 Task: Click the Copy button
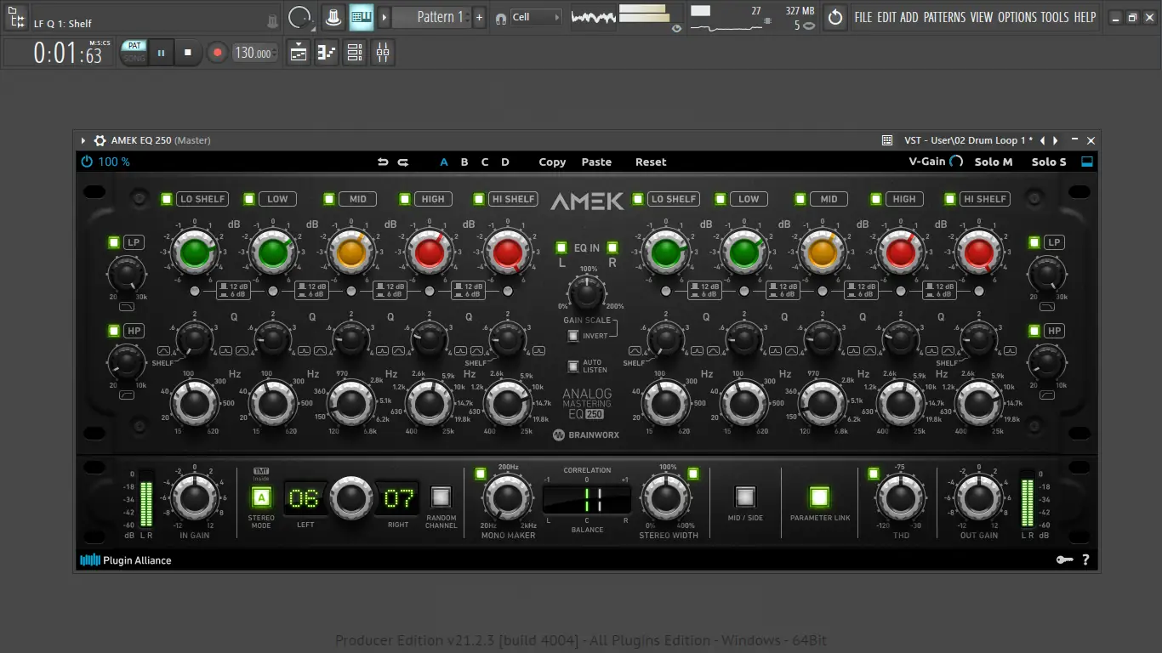pyautogui.click(x=552, y=162)
